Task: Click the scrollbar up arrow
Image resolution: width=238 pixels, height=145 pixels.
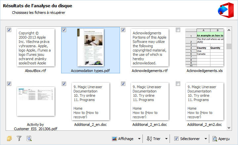Action: pos(229,30)
